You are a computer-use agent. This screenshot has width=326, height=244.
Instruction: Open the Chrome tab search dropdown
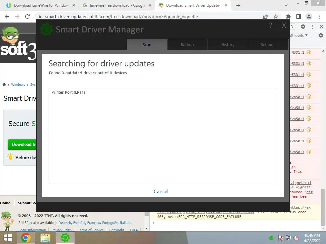tap(286, 6)
